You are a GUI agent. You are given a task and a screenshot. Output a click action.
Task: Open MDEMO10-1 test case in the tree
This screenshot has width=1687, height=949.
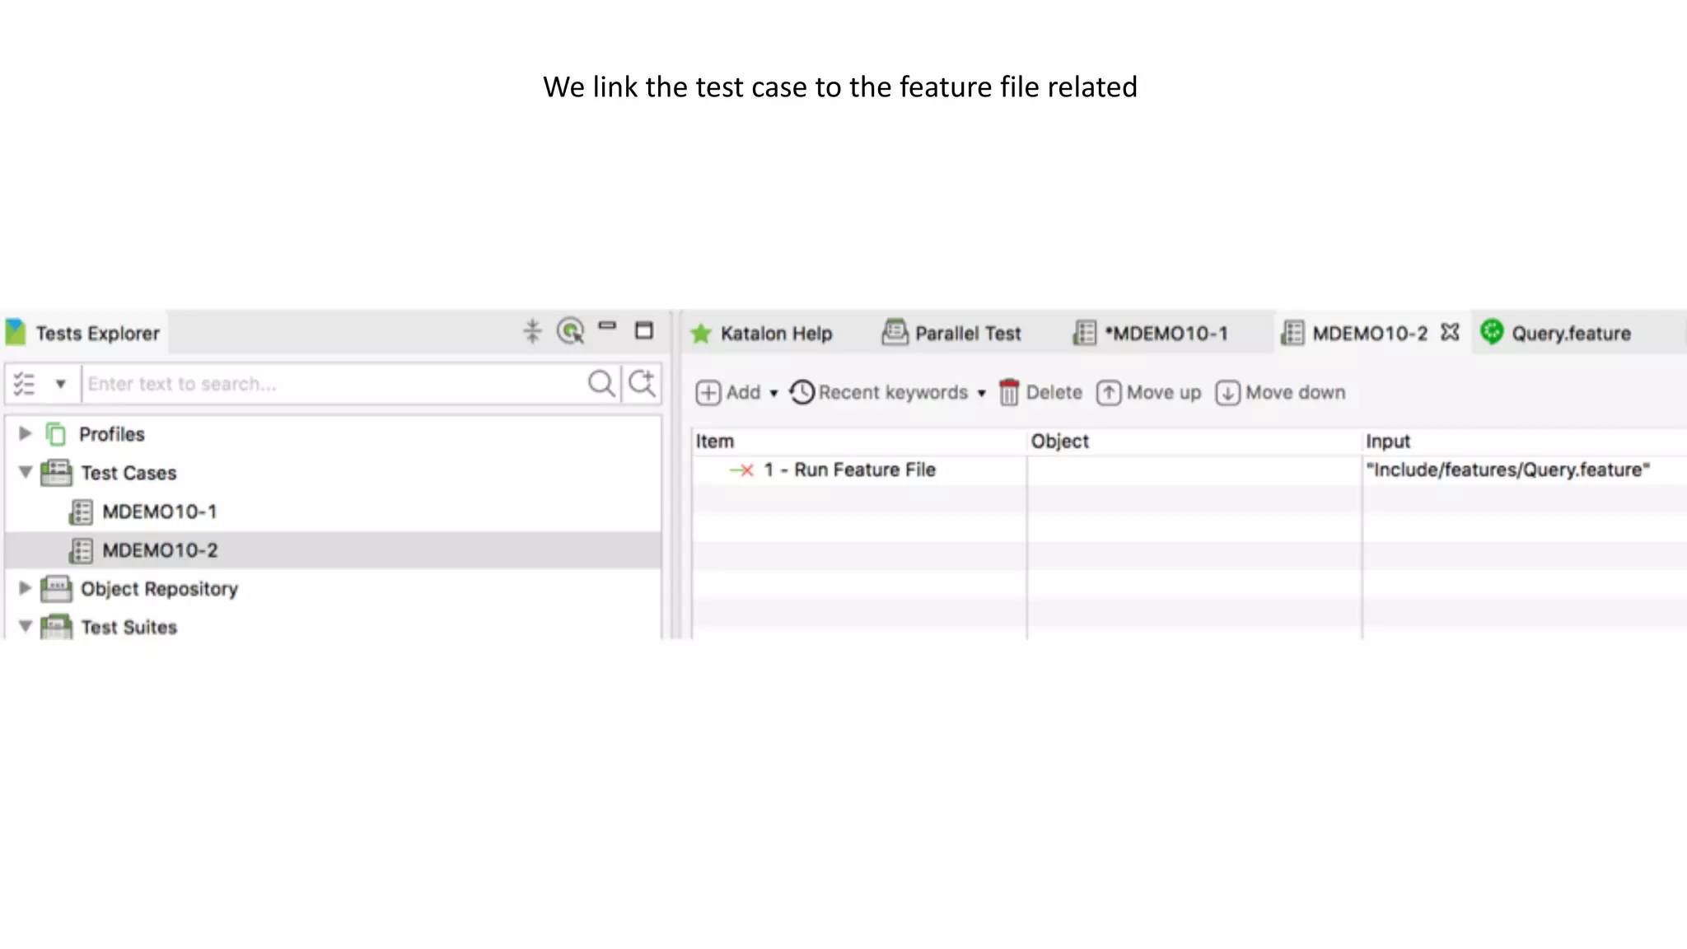click(x=160, y=512)
